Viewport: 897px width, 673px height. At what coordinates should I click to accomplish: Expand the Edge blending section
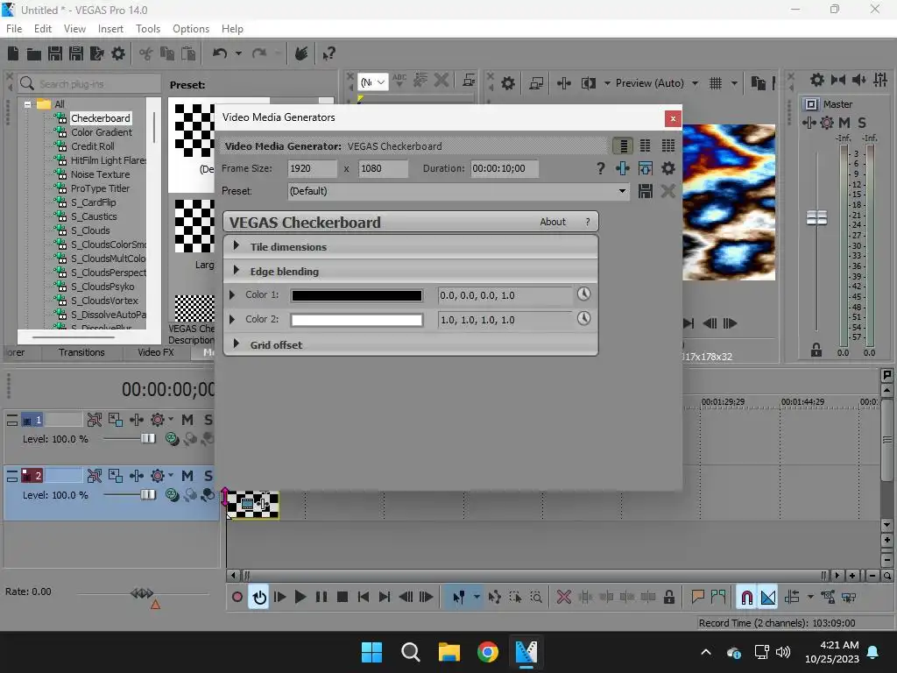click(x=237, y=271)
